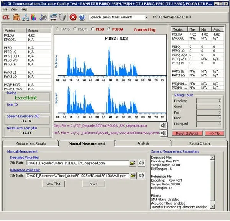This screenshot has height=221, width=230.
Task: Click the Scores column header
Action: pyautogui.click(x=39, y=31)
